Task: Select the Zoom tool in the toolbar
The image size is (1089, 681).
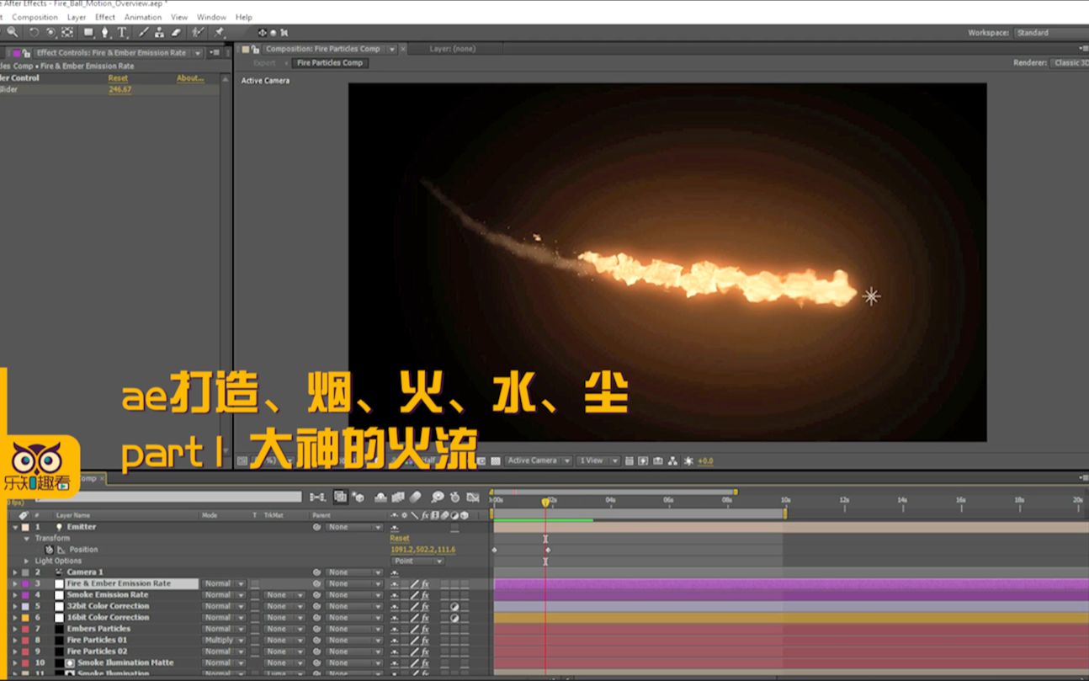Action: coord(12,33)
